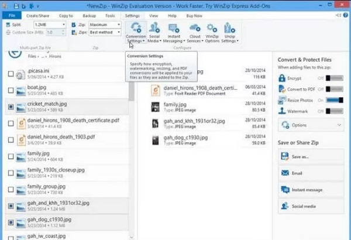Untick the gah_and_khh_1931or32.jpg checkbox
Screen dimensions: 351x240
tap(11, 206)
